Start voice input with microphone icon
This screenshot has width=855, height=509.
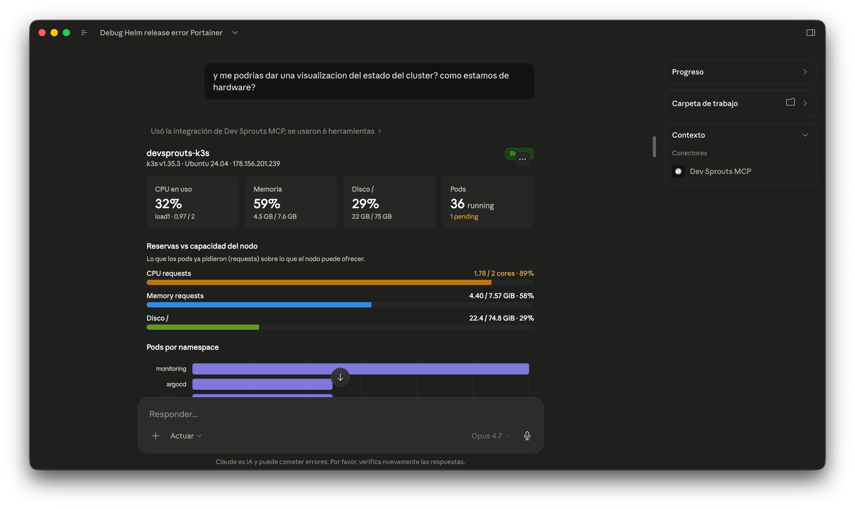tap(527, 436)
